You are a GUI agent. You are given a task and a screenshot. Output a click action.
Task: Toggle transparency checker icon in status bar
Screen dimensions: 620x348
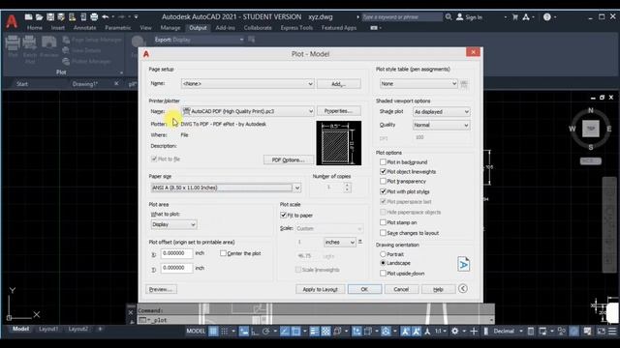325,332
